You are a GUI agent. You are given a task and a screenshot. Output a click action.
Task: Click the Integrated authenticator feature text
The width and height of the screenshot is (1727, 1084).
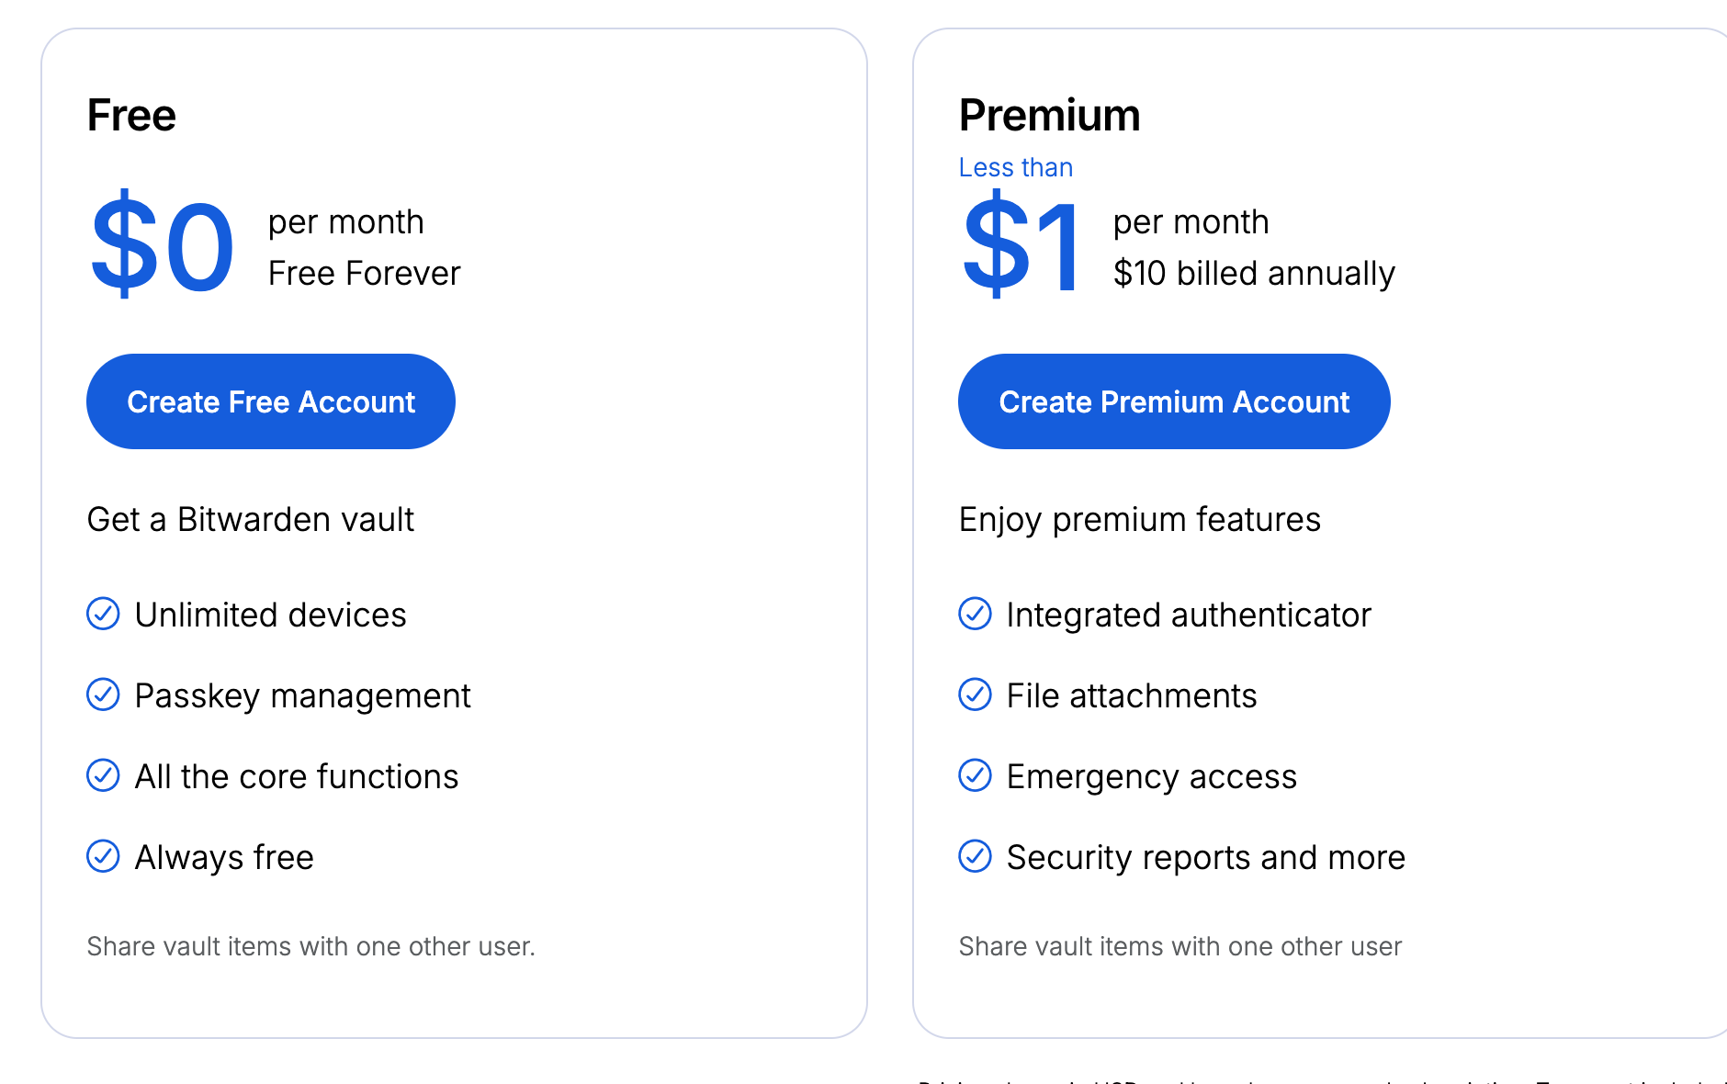[1189, 615]
